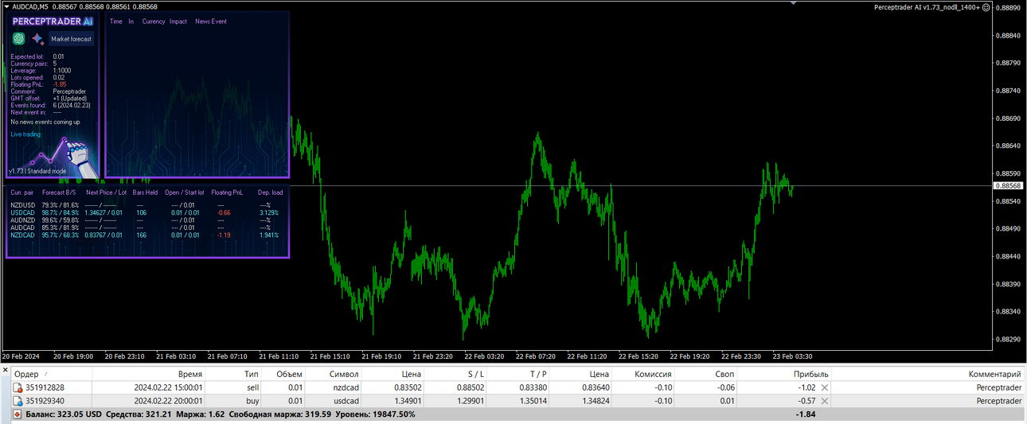Image resolution: width=1027 pixels, height=424 pixels.
Task: Close the nzdcad sell order with X
Action: click(x=825, y=387)
